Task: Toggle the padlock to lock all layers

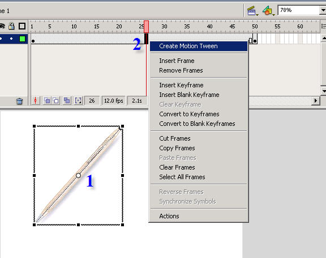Action: coord(12,26)
